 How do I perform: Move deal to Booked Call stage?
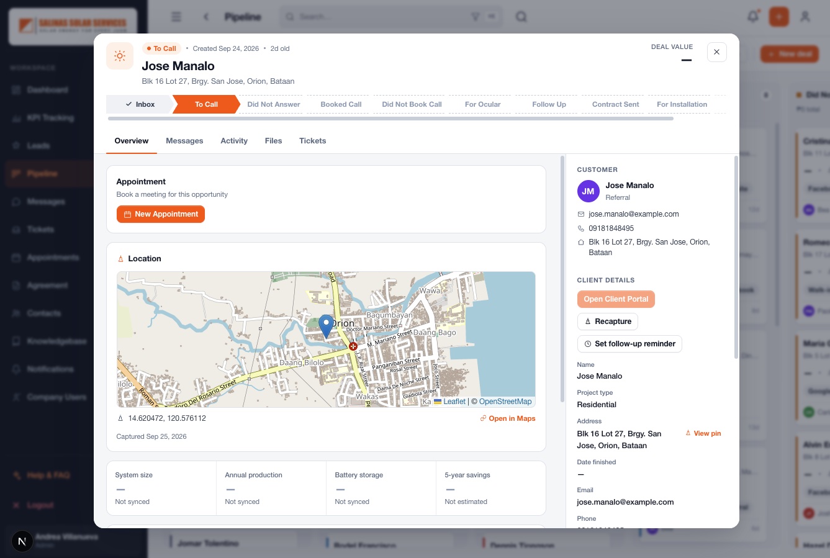[341, 104]
